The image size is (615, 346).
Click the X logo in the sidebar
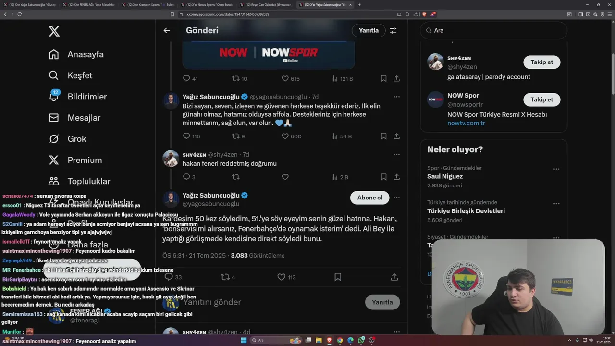pos(54,32)
